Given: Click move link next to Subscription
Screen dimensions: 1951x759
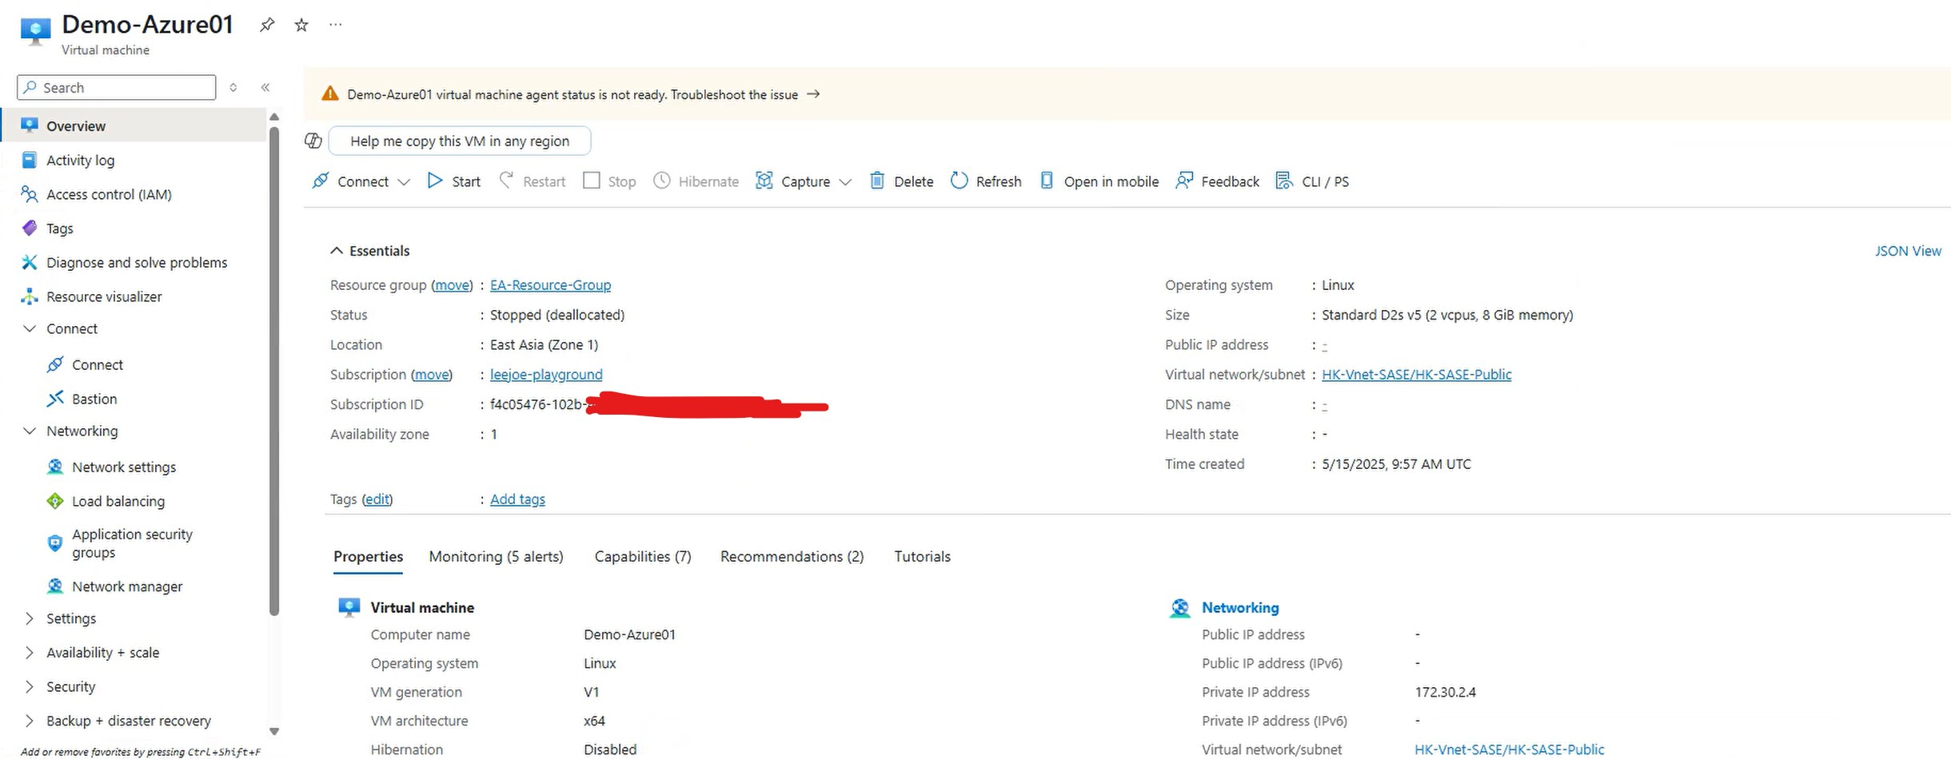Looking at the screenshot, I should click(432, 375).
